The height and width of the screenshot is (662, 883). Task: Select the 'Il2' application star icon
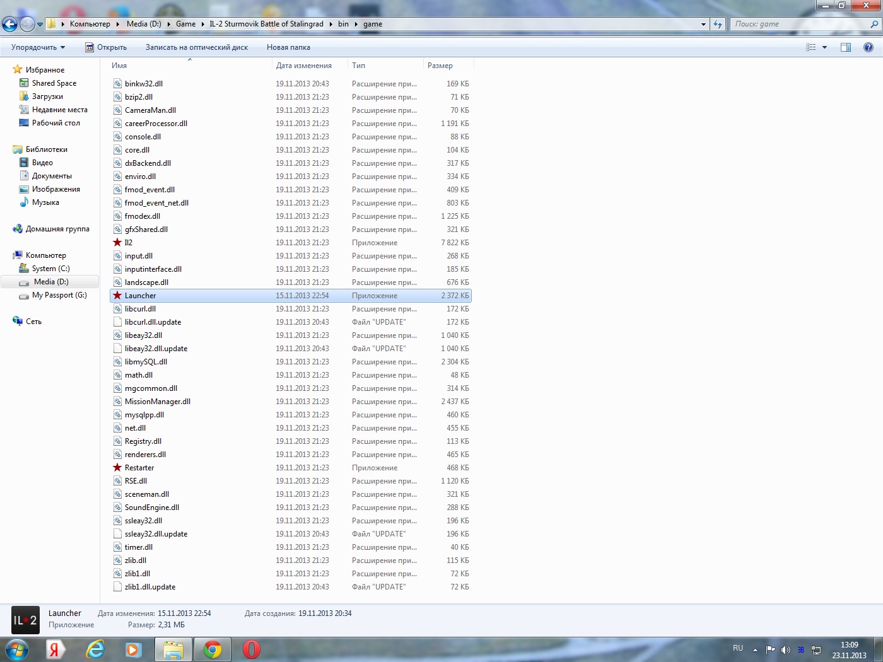117,243
